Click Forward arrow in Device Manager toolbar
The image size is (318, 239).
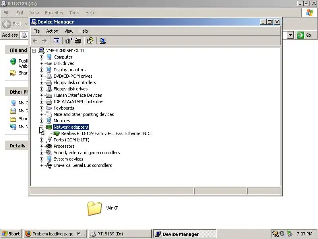(x=44, y=41)
